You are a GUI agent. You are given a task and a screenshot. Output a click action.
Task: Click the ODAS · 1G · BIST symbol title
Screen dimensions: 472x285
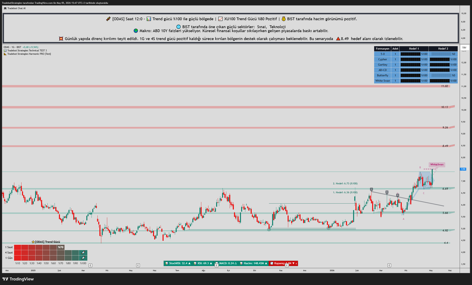[x=11, y=47]
